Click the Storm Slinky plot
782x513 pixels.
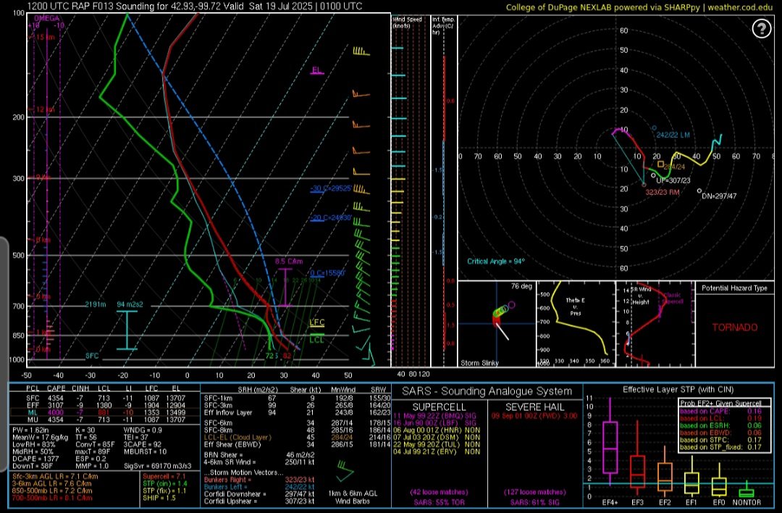click(x=497, y=324)
